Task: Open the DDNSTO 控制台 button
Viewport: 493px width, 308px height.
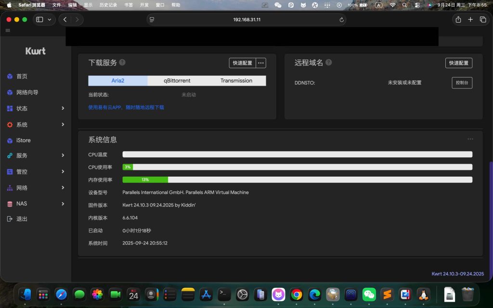Action: [462, 83]
